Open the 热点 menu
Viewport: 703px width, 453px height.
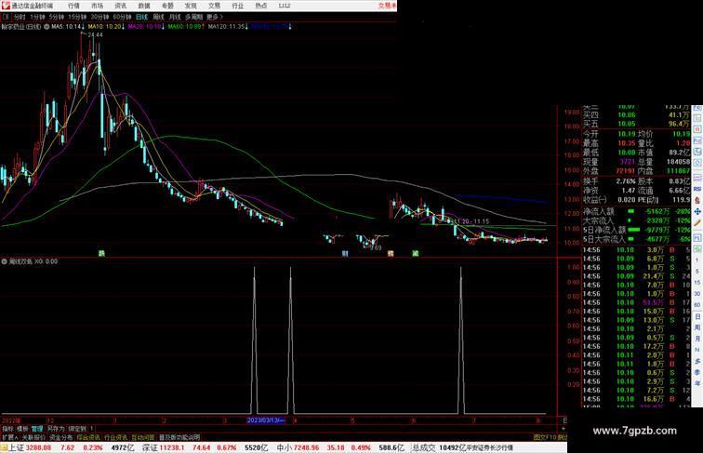(x=261, y=6)
